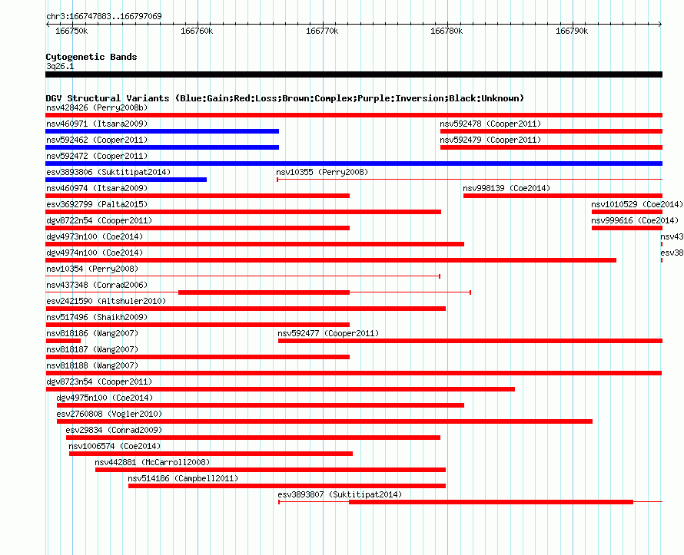
Task: Click the dgv4973n100 (Coe2014) label
Action: click(x=95, y=236)
